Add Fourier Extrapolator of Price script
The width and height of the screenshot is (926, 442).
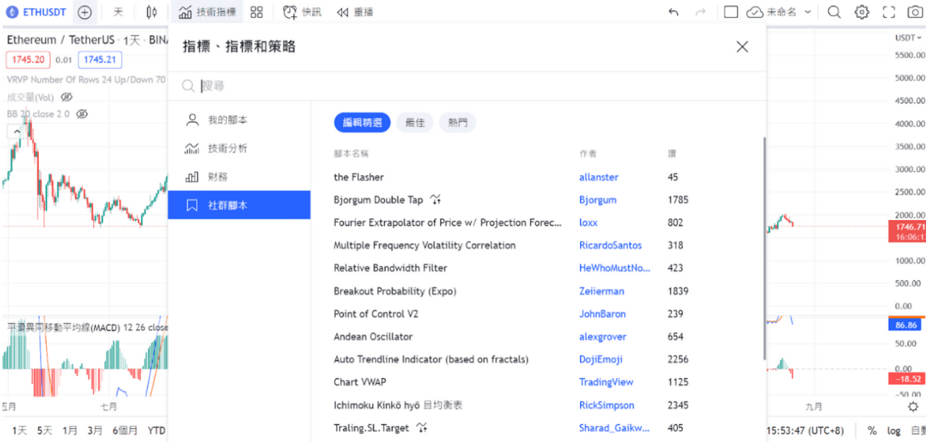point(447,223)
